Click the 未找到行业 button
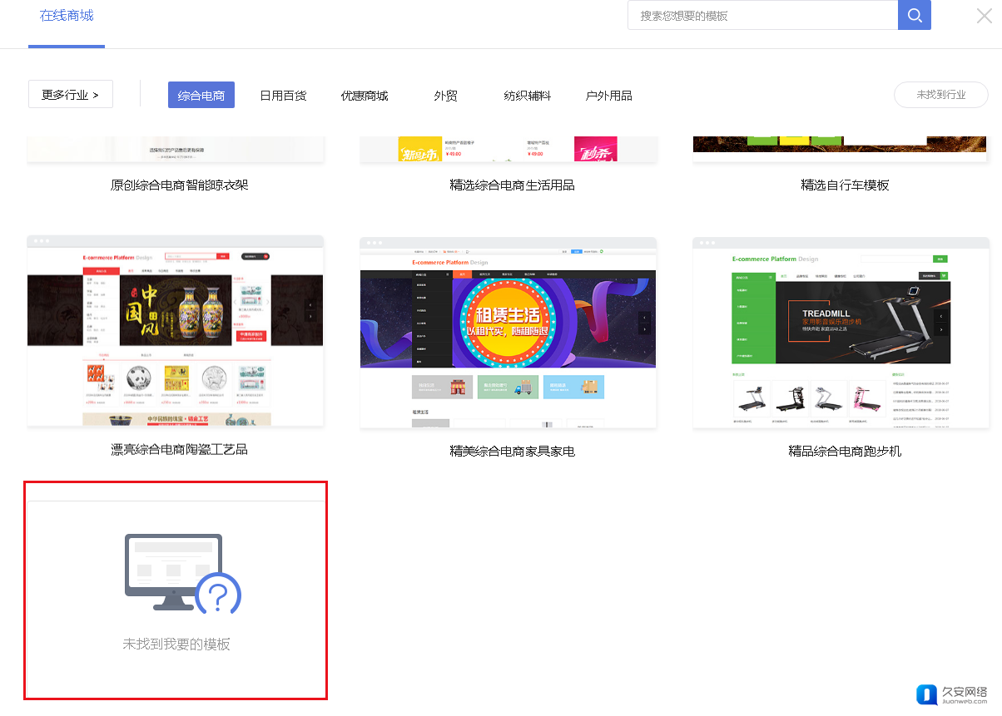Image resolution: width=1002 pixels, height=716 pixels. 940,95
